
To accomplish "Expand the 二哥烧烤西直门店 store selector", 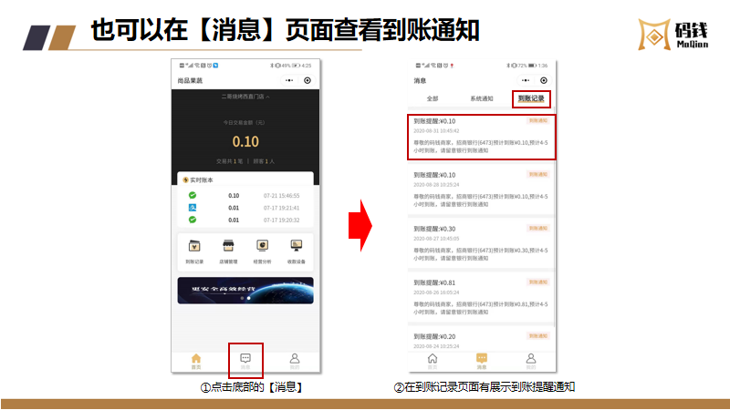I will tap(245, 96).
